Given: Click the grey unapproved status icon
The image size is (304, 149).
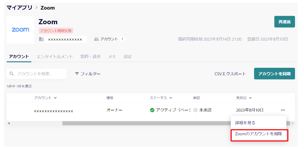Looking at the screenshot, I should (x=195, y=110).
